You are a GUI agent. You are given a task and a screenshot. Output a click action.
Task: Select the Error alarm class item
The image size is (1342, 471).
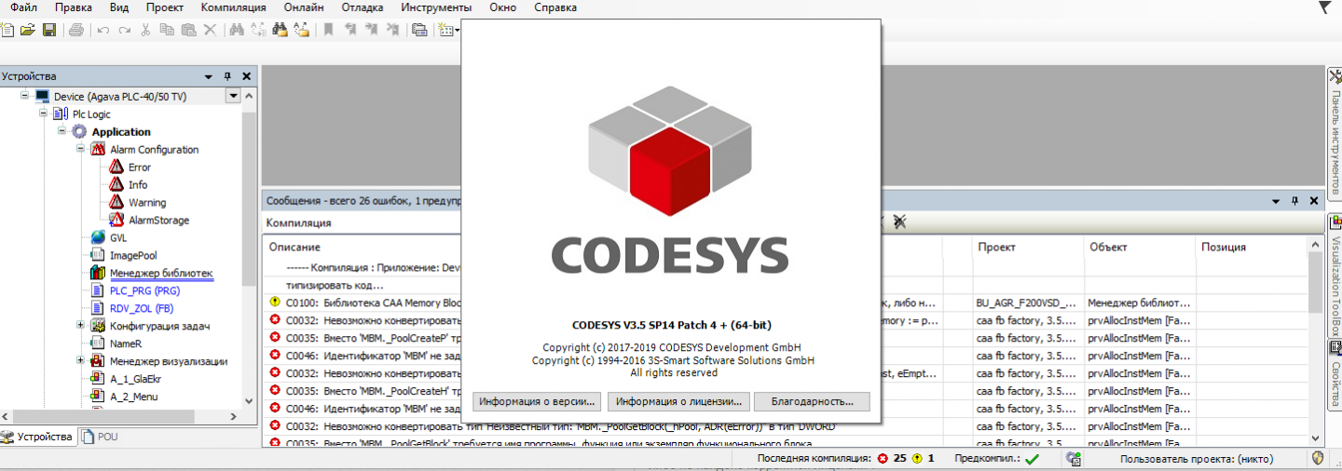[140, 168]
